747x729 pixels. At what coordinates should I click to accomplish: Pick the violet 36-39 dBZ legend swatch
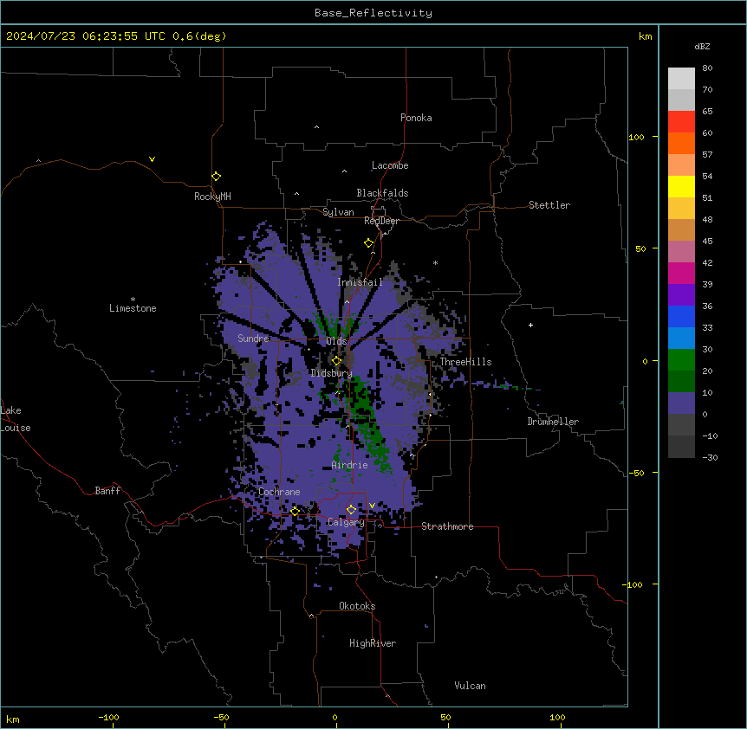coord(681,295)
